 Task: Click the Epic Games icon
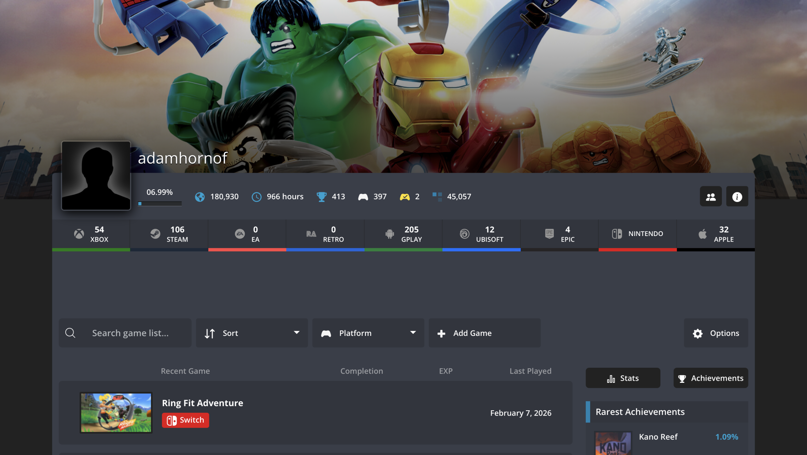(549, 234)
